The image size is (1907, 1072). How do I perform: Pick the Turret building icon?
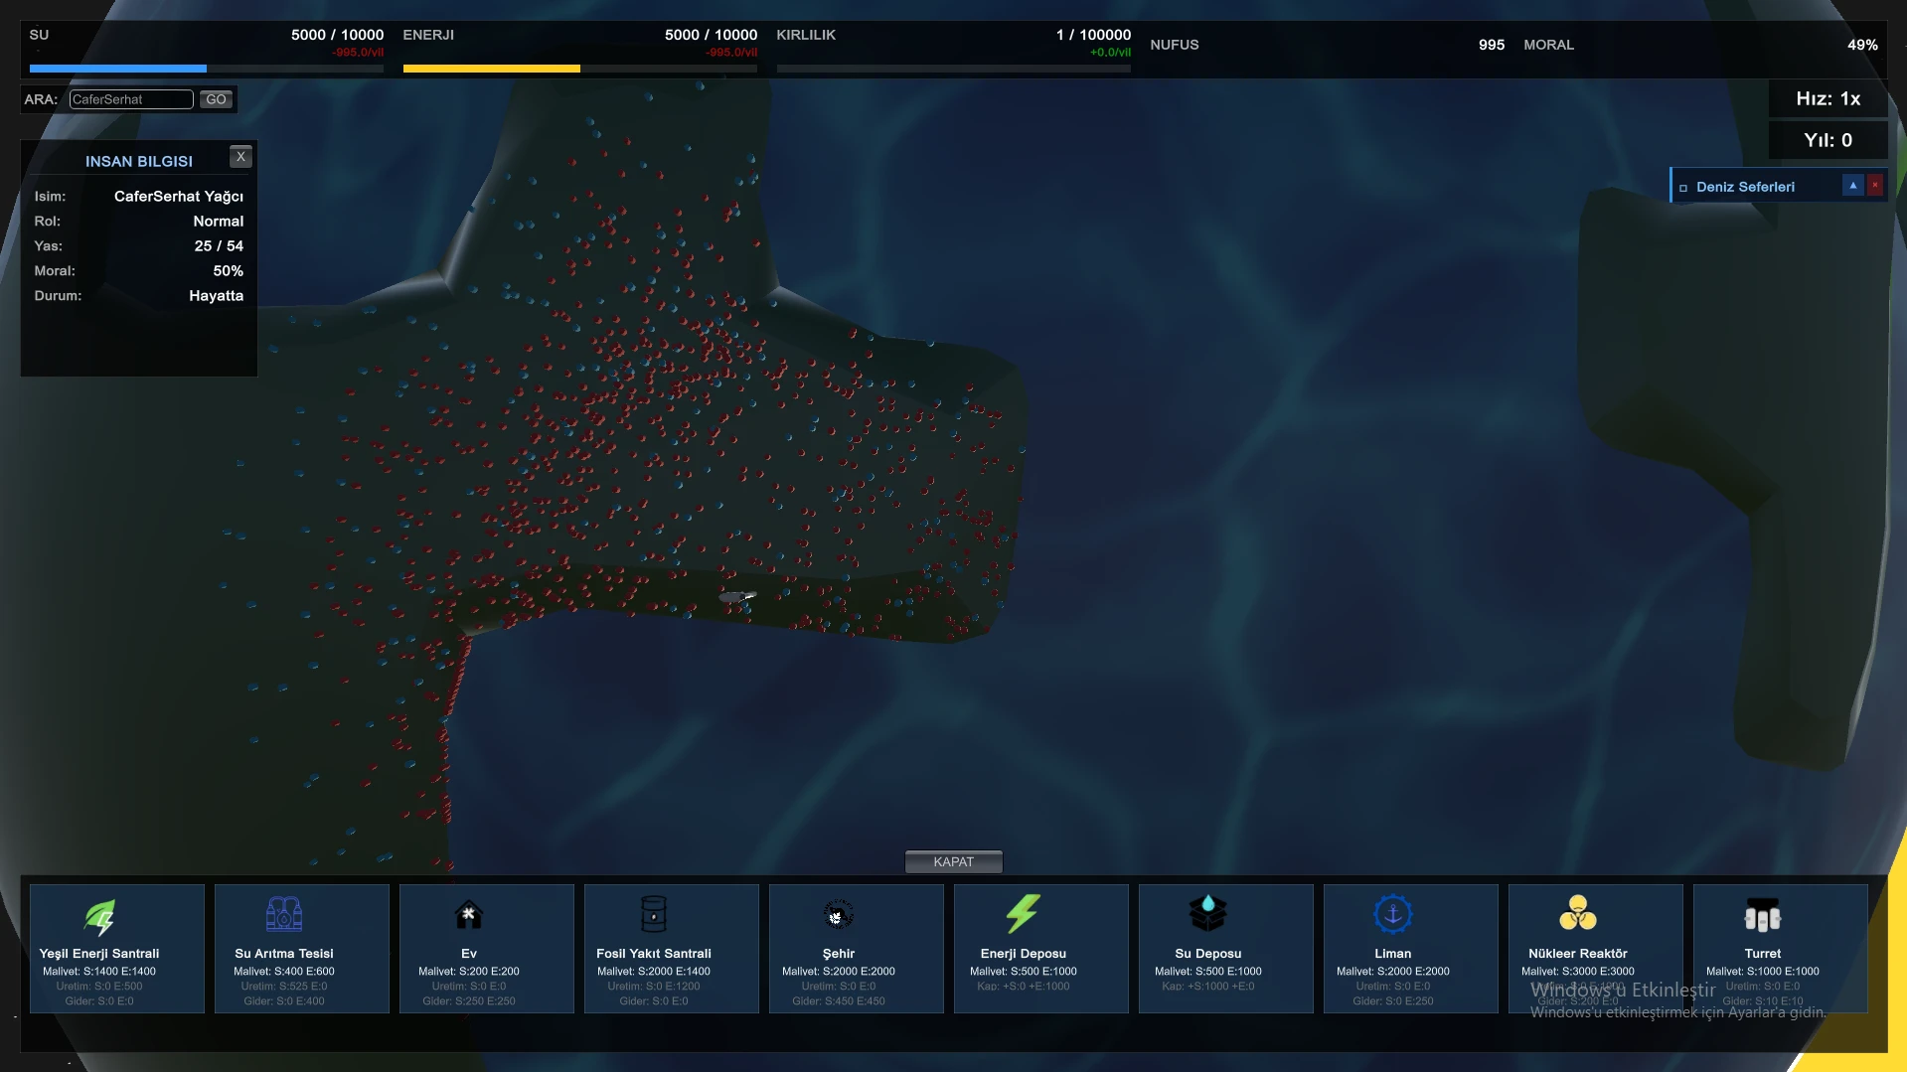1762,915
